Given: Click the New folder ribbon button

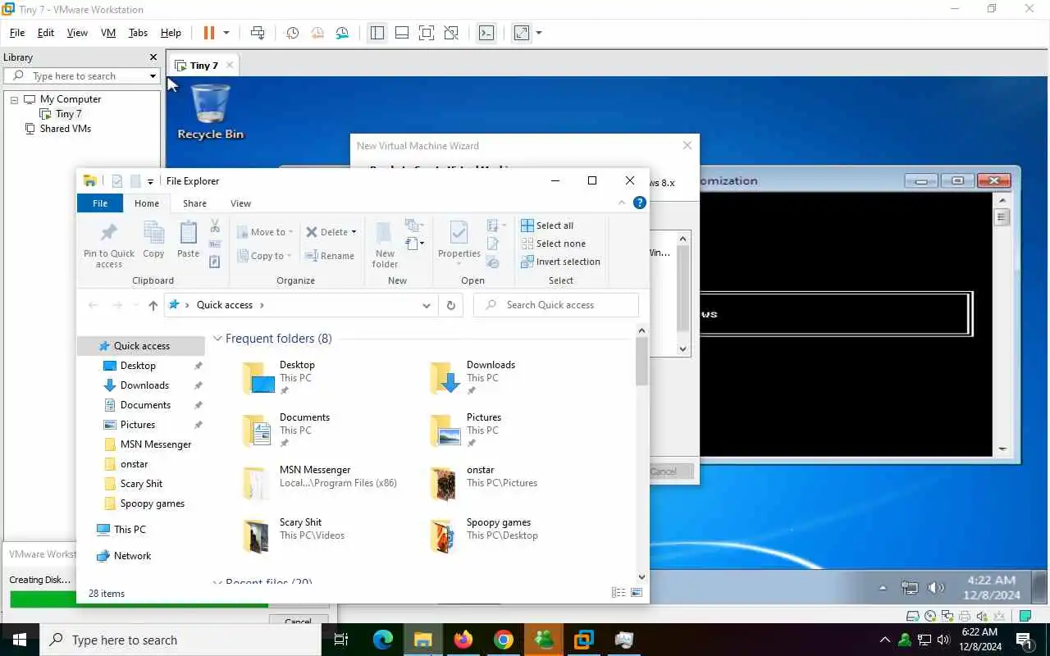Looking at the screenshot, I should point(385,244).
